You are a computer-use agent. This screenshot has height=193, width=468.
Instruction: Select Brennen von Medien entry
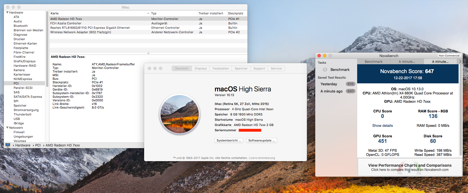click(x=28, y=30)
